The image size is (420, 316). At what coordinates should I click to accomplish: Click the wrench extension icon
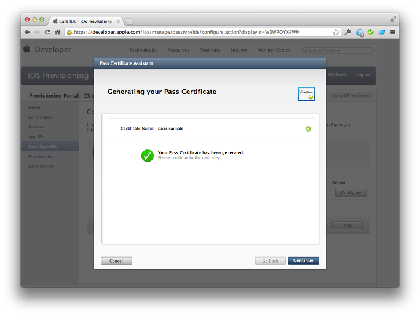[347, 32]
